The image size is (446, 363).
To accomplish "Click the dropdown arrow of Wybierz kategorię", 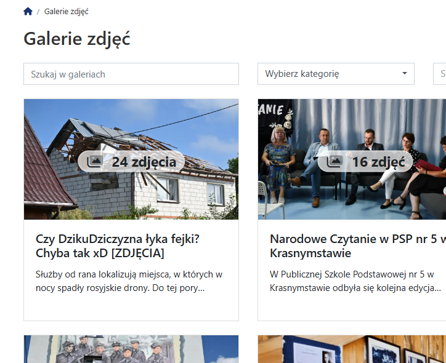I will 405,73.
